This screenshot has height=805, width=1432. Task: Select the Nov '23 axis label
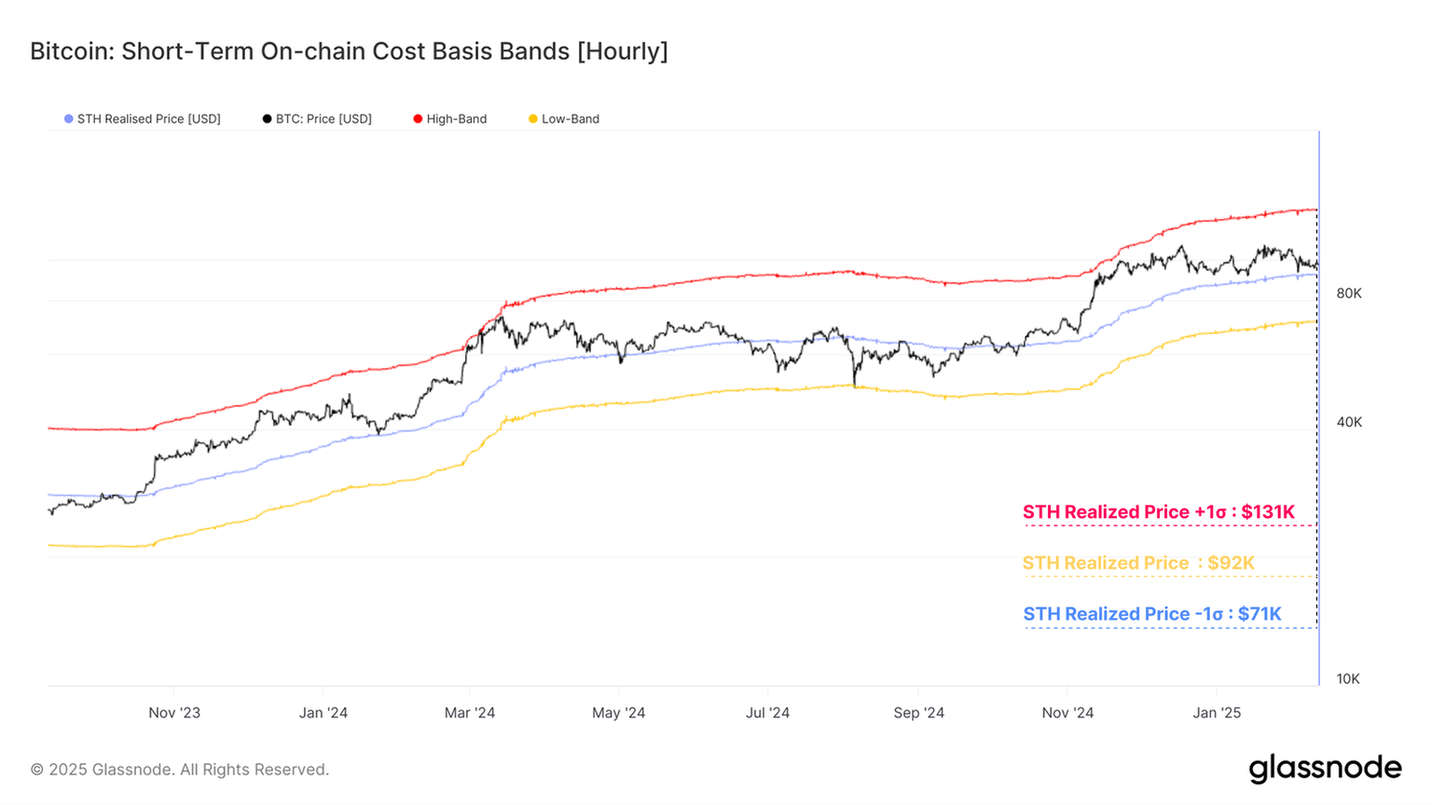coord(173,713)
